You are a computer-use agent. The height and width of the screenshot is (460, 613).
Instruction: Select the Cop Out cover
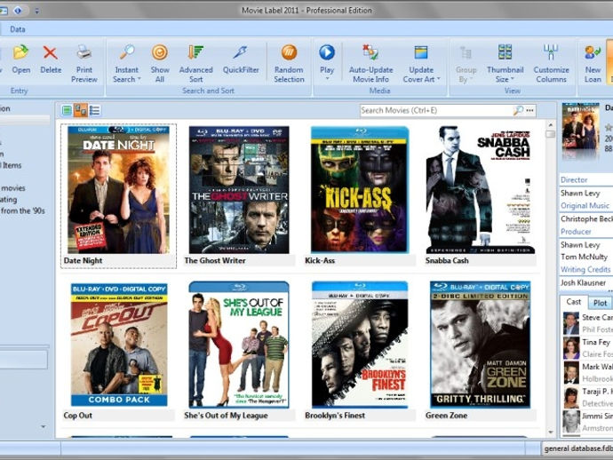click(119, 345)
